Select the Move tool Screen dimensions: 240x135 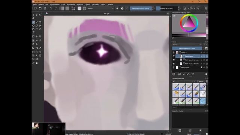tap(37, 36)
